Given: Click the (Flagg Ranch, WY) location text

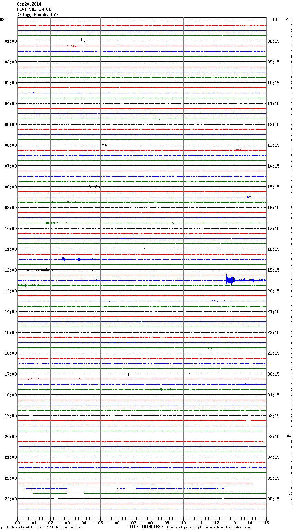Looking at the screenshot, I should pos(37,15).
